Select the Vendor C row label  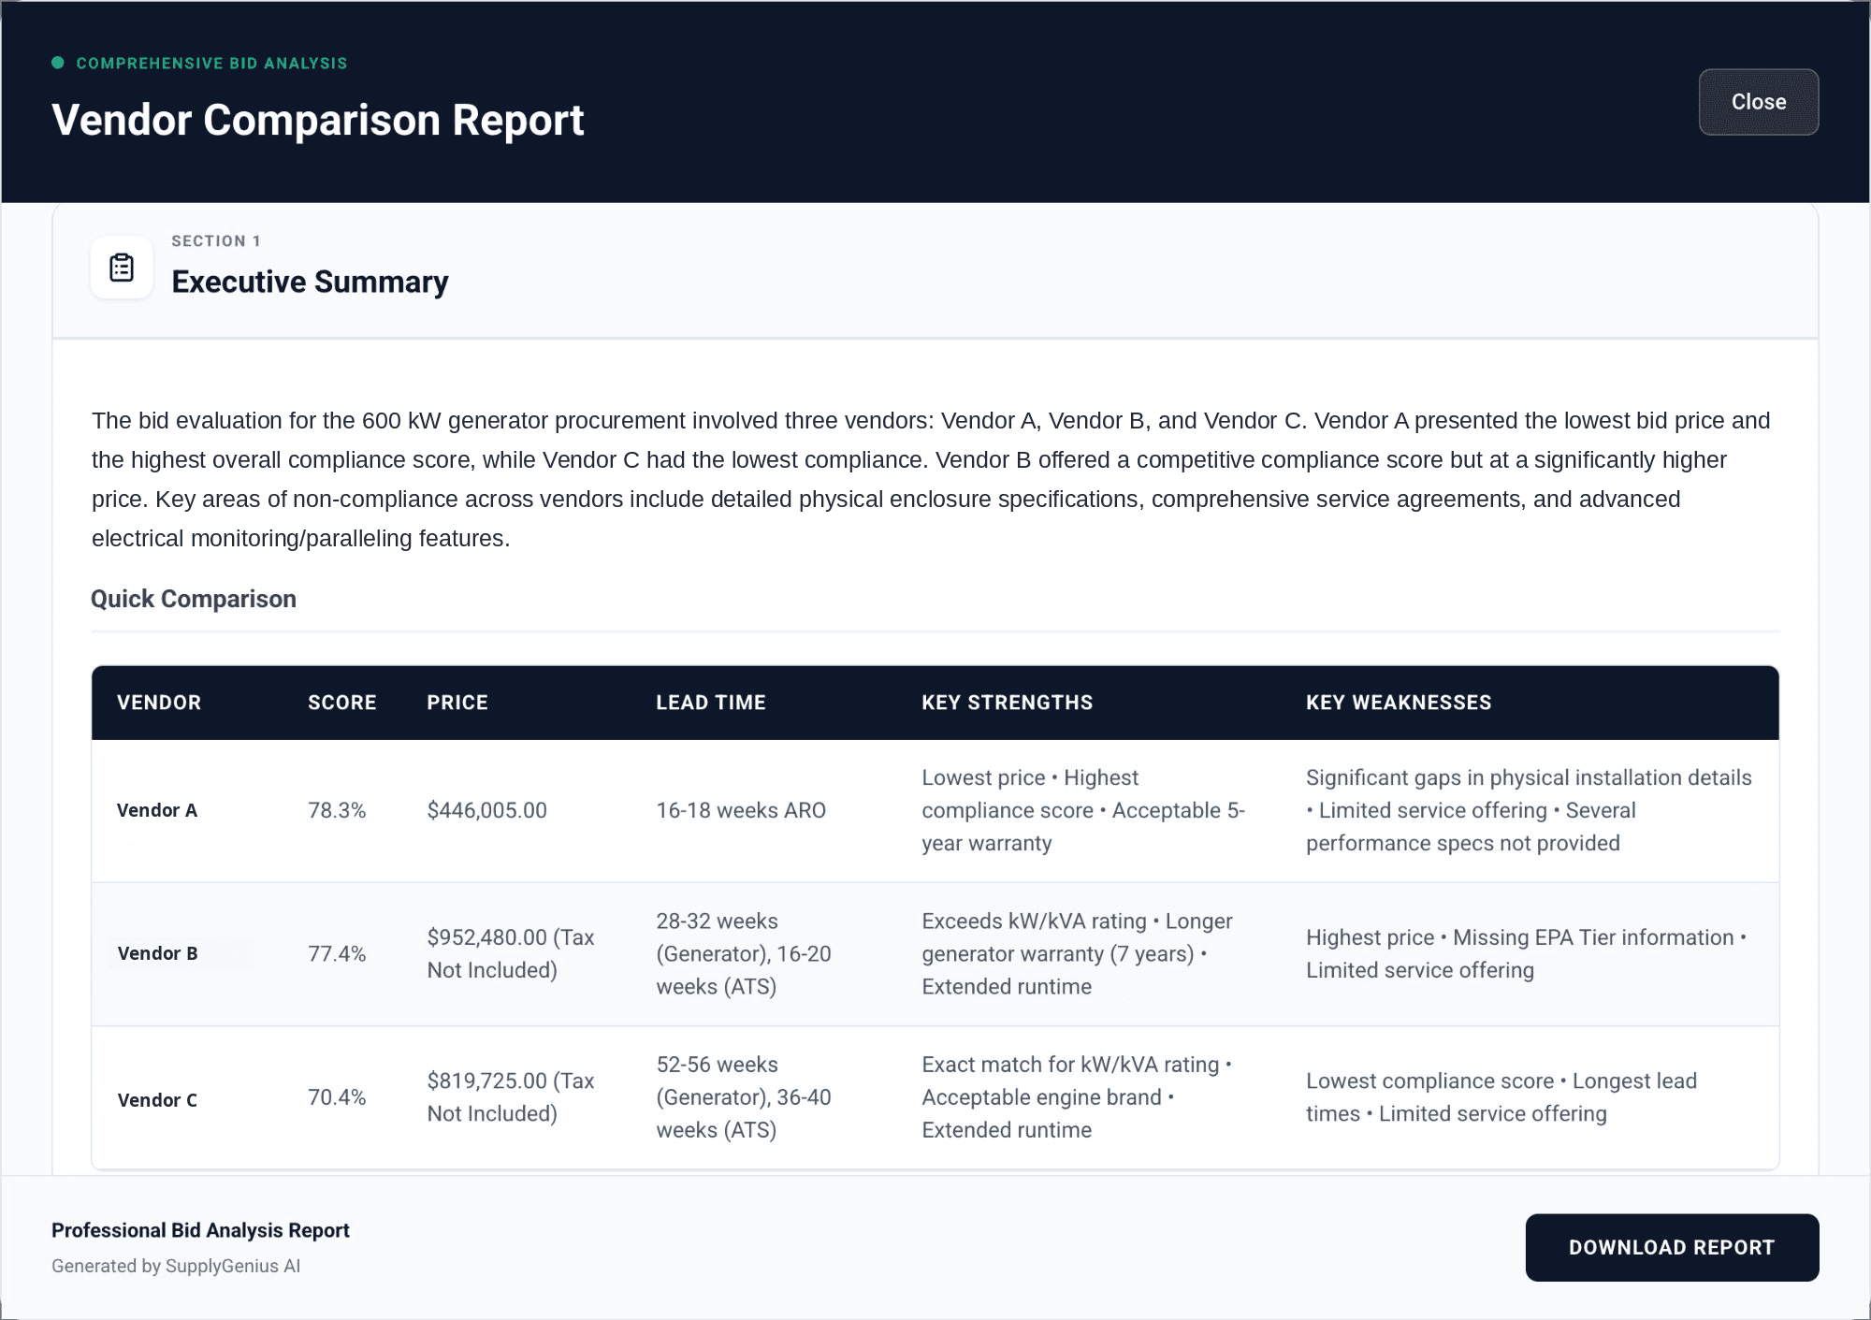pos(157,1100)
